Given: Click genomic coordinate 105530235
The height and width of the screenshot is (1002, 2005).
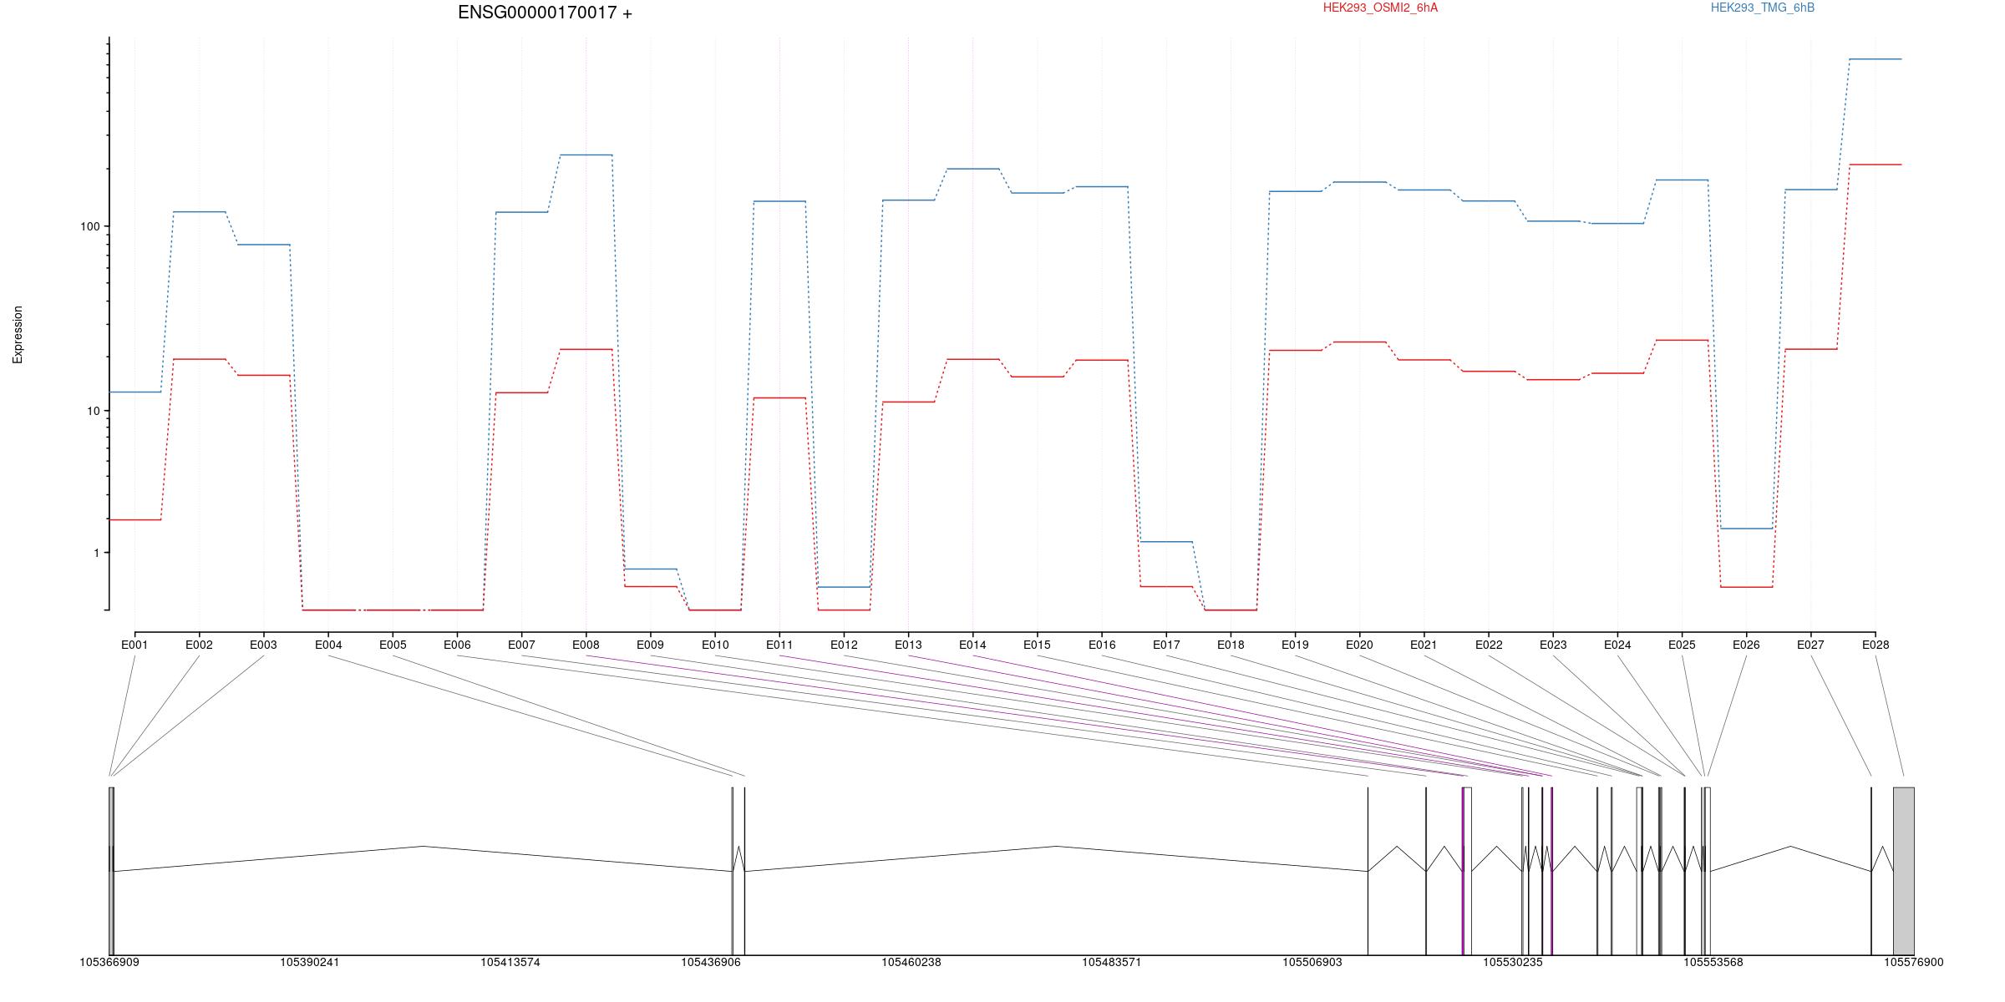Looking at the screenshot, I should click(1513, 962).
